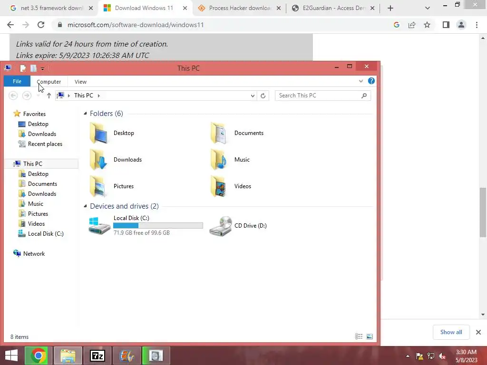This screenshot has width=487, height=365.
Task: Click the network tray icon
Action: coord(431,356)
